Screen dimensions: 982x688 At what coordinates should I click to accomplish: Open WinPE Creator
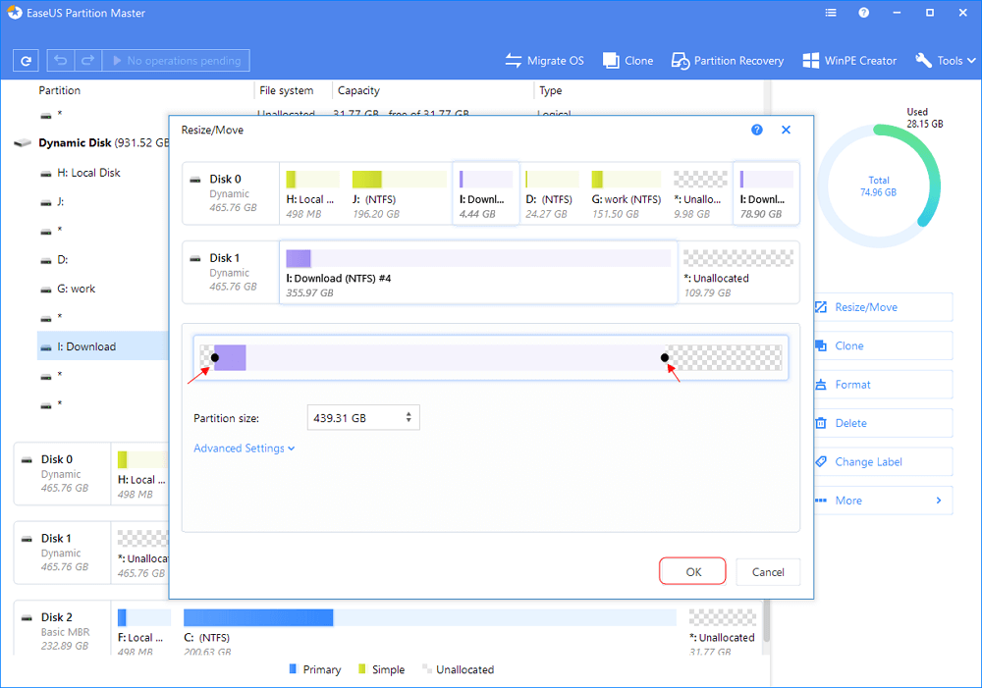849,61
